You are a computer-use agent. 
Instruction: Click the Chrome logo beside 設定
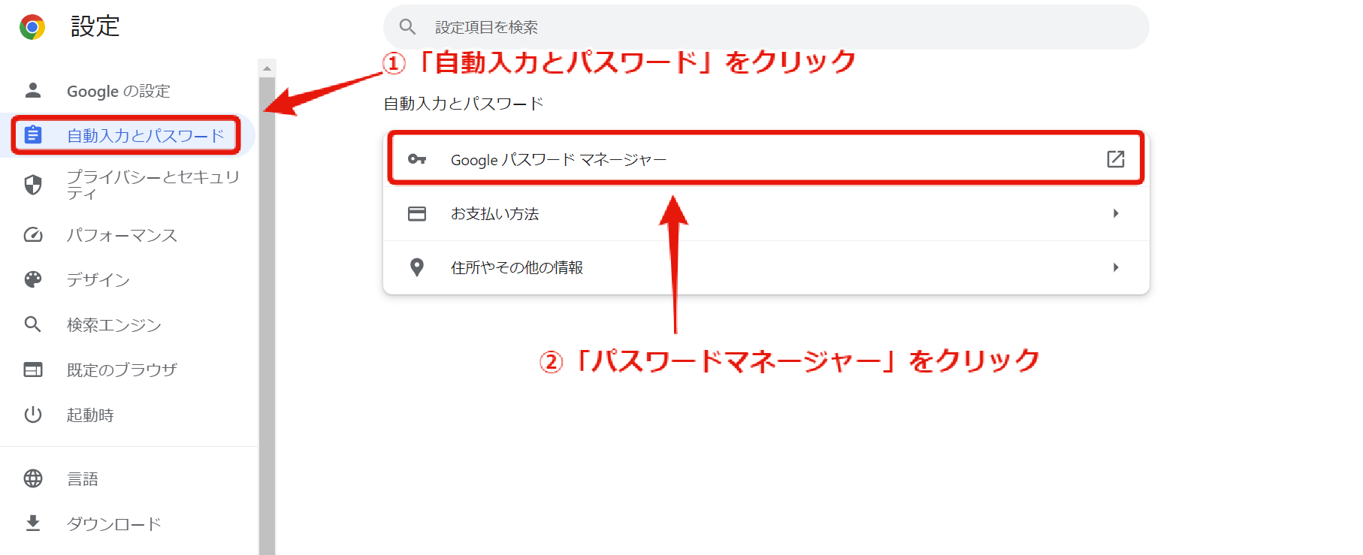tap(32, 27)
